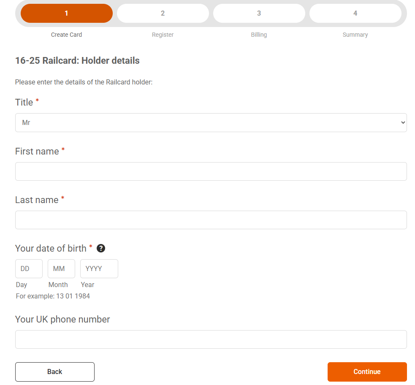415x385 pixels.
Task: Click the Create Card step label
Action: pyautogui.click(x=67, y=35)
